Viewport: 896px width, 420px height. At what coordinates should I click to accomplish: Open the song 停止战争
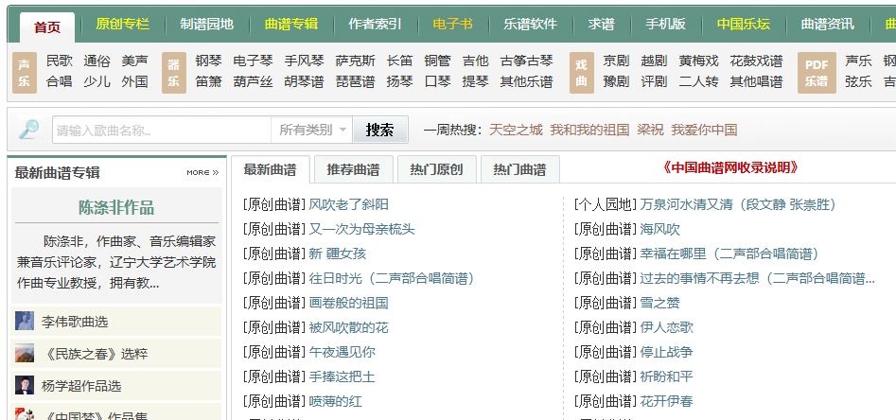pos(667,352)
